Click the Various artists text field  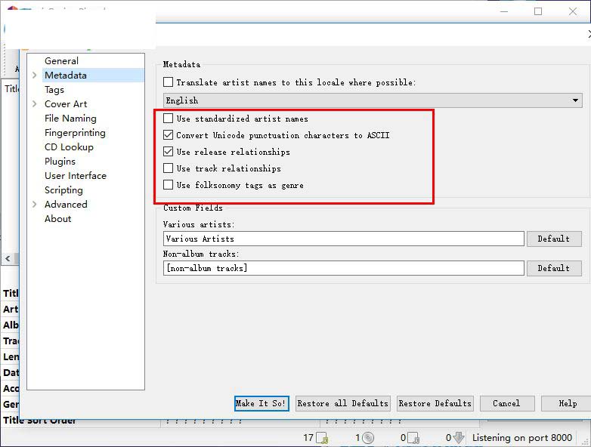point(343,239)
